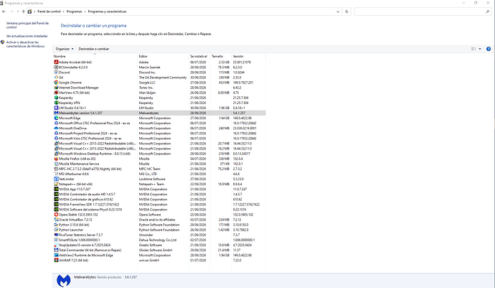
Task: Click the MPC-HC Nightly icon
Action: (56, 169)
